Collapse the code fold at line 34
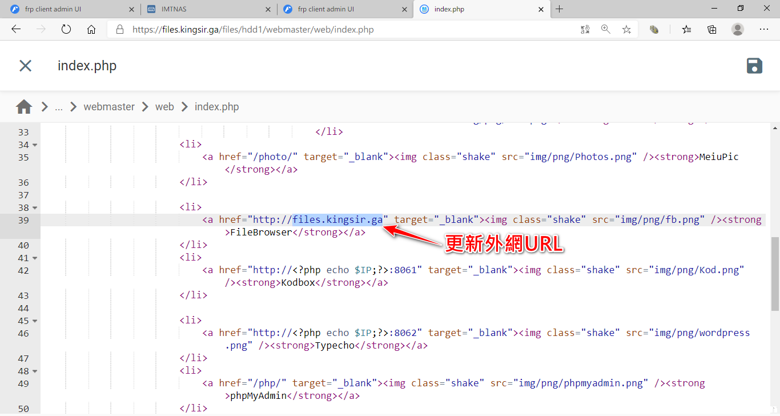This screenshot has width=780, height=416. pos(35,145)
